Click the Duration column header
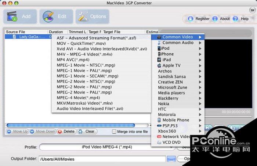 [58, 32]
